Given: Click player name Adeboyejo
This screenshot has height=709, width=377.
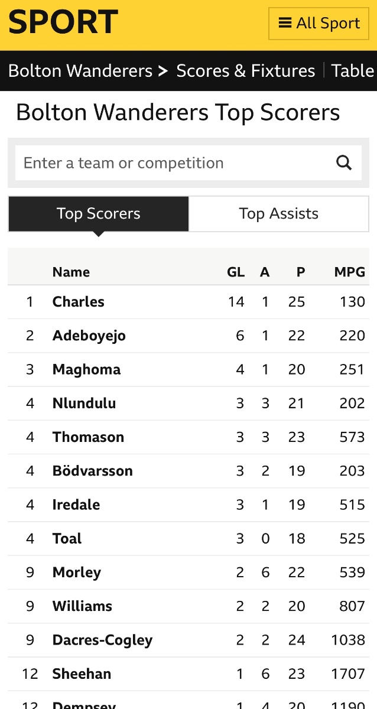Looking at the screenshot, I should tap(89, 336).
